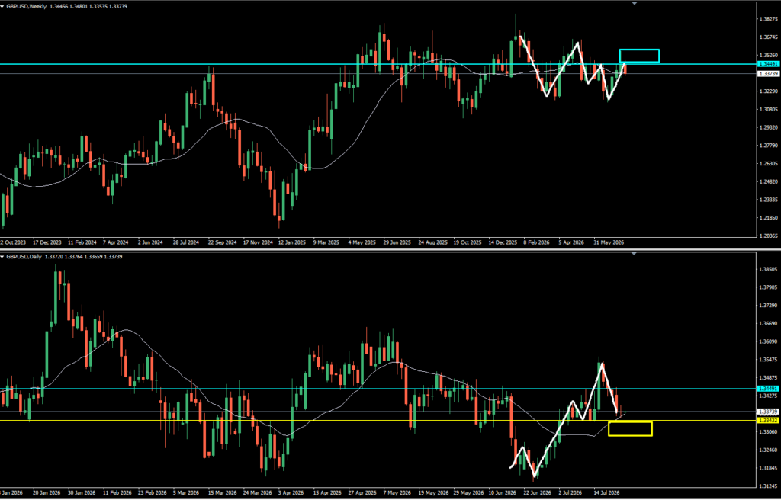
Task: Click the weekly chart shift triangle marker
Action: tap(634, 4)
